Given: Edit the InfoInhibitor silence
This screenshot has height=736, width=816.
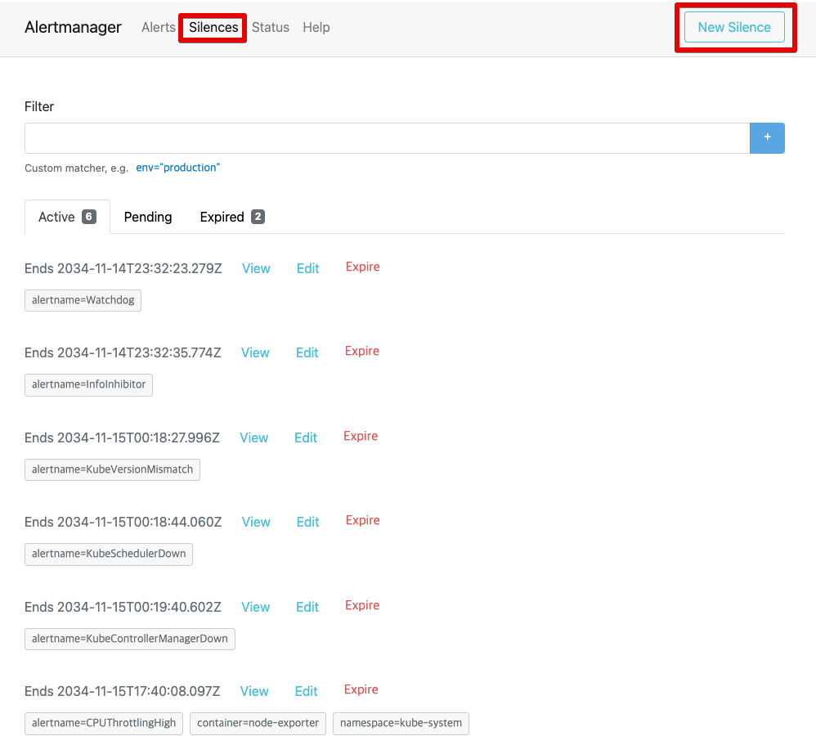Looking at the screenshot, I should pos(307,353).
